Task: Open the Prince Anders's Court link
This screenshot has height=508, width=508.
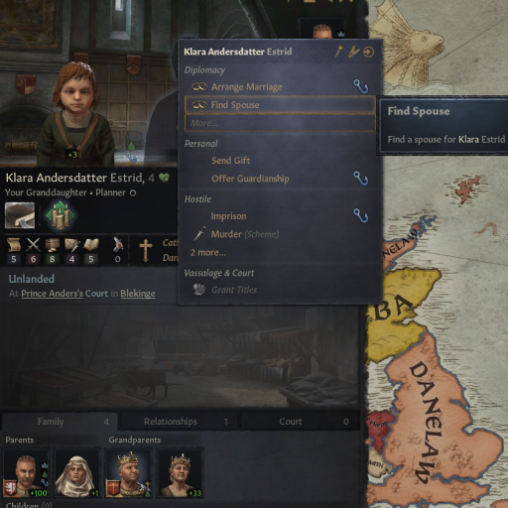Action: point(64,294)
